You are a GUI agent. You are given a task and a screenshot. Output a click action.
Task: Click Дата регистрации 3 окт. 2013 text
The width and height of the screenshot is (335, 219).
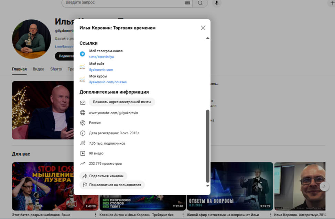click(115, 133)
